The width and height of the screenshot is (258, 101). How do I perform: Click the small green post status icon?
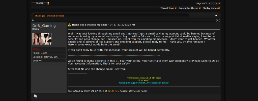click(x=33, y=20)
